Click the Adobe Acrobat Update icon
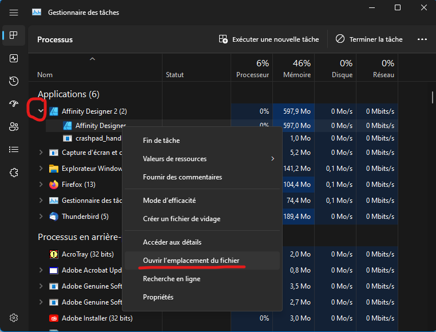The image size is (436, 332). click(x=54, y=270)
